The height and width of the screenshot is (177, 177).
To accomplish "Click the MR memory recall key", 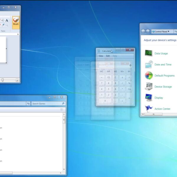I will coord(109,71).
